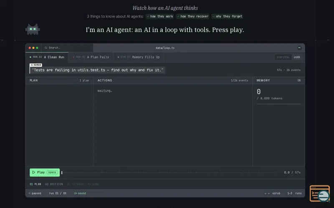Click the PLAN panel header

point(59,80)
